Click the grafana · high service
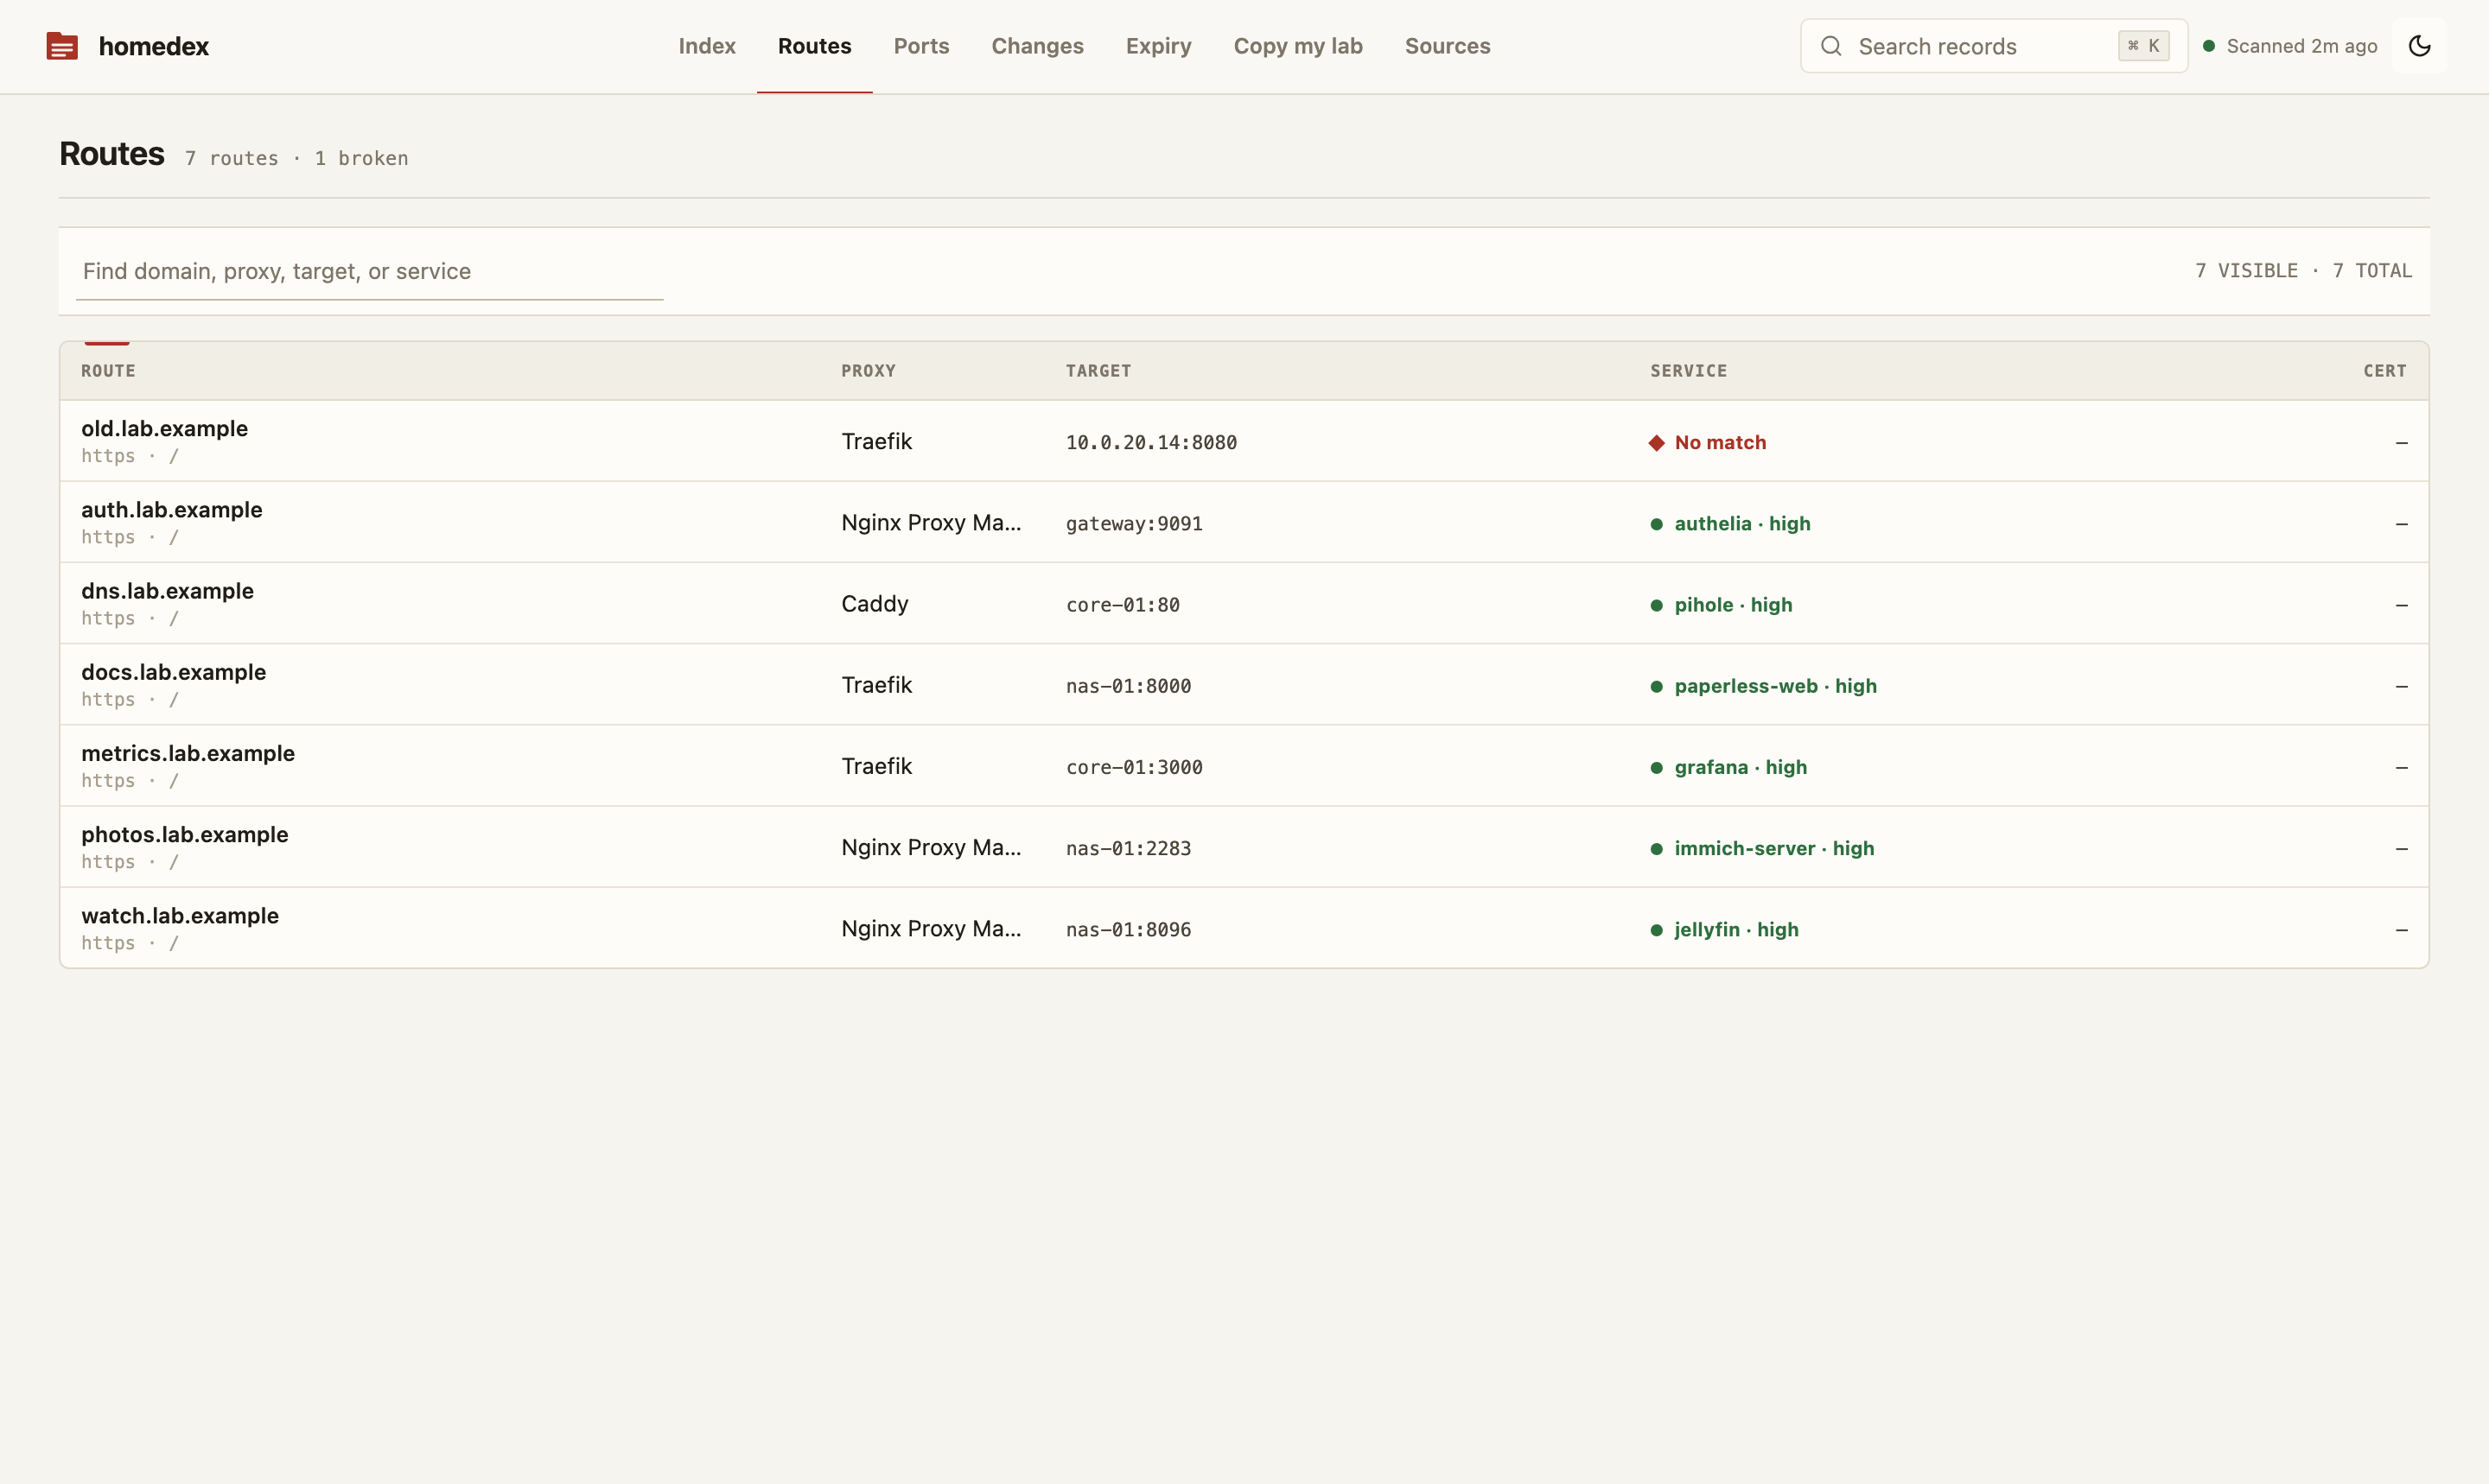 click(x=1740, y=768)
